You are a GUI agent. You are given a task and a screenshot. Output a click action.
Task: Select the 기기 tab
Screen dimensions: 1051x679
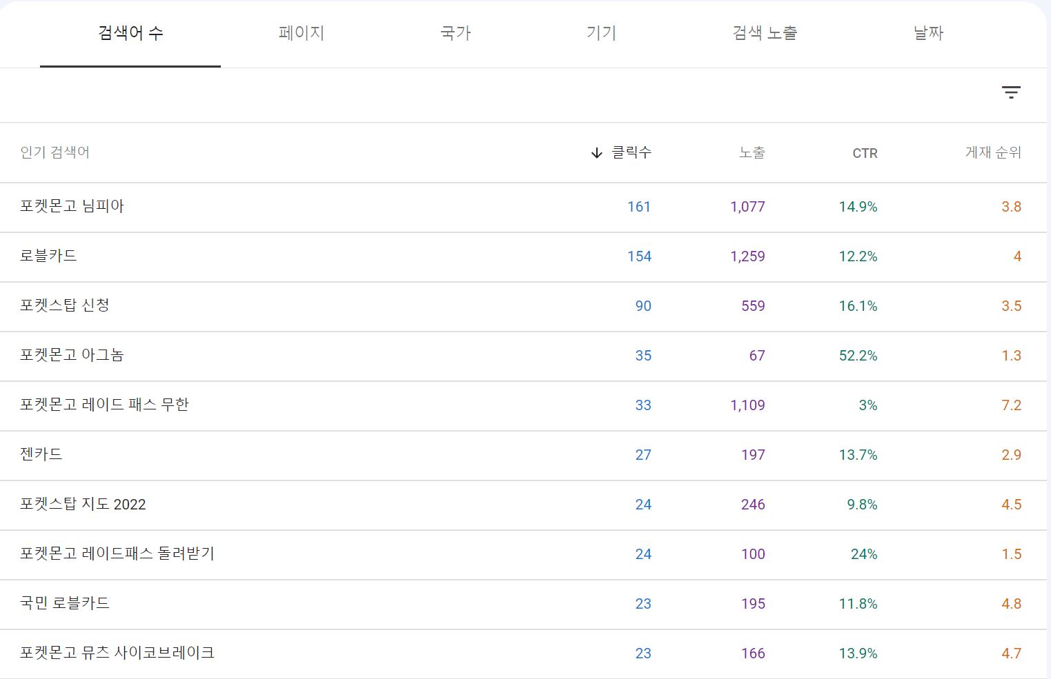601,33
